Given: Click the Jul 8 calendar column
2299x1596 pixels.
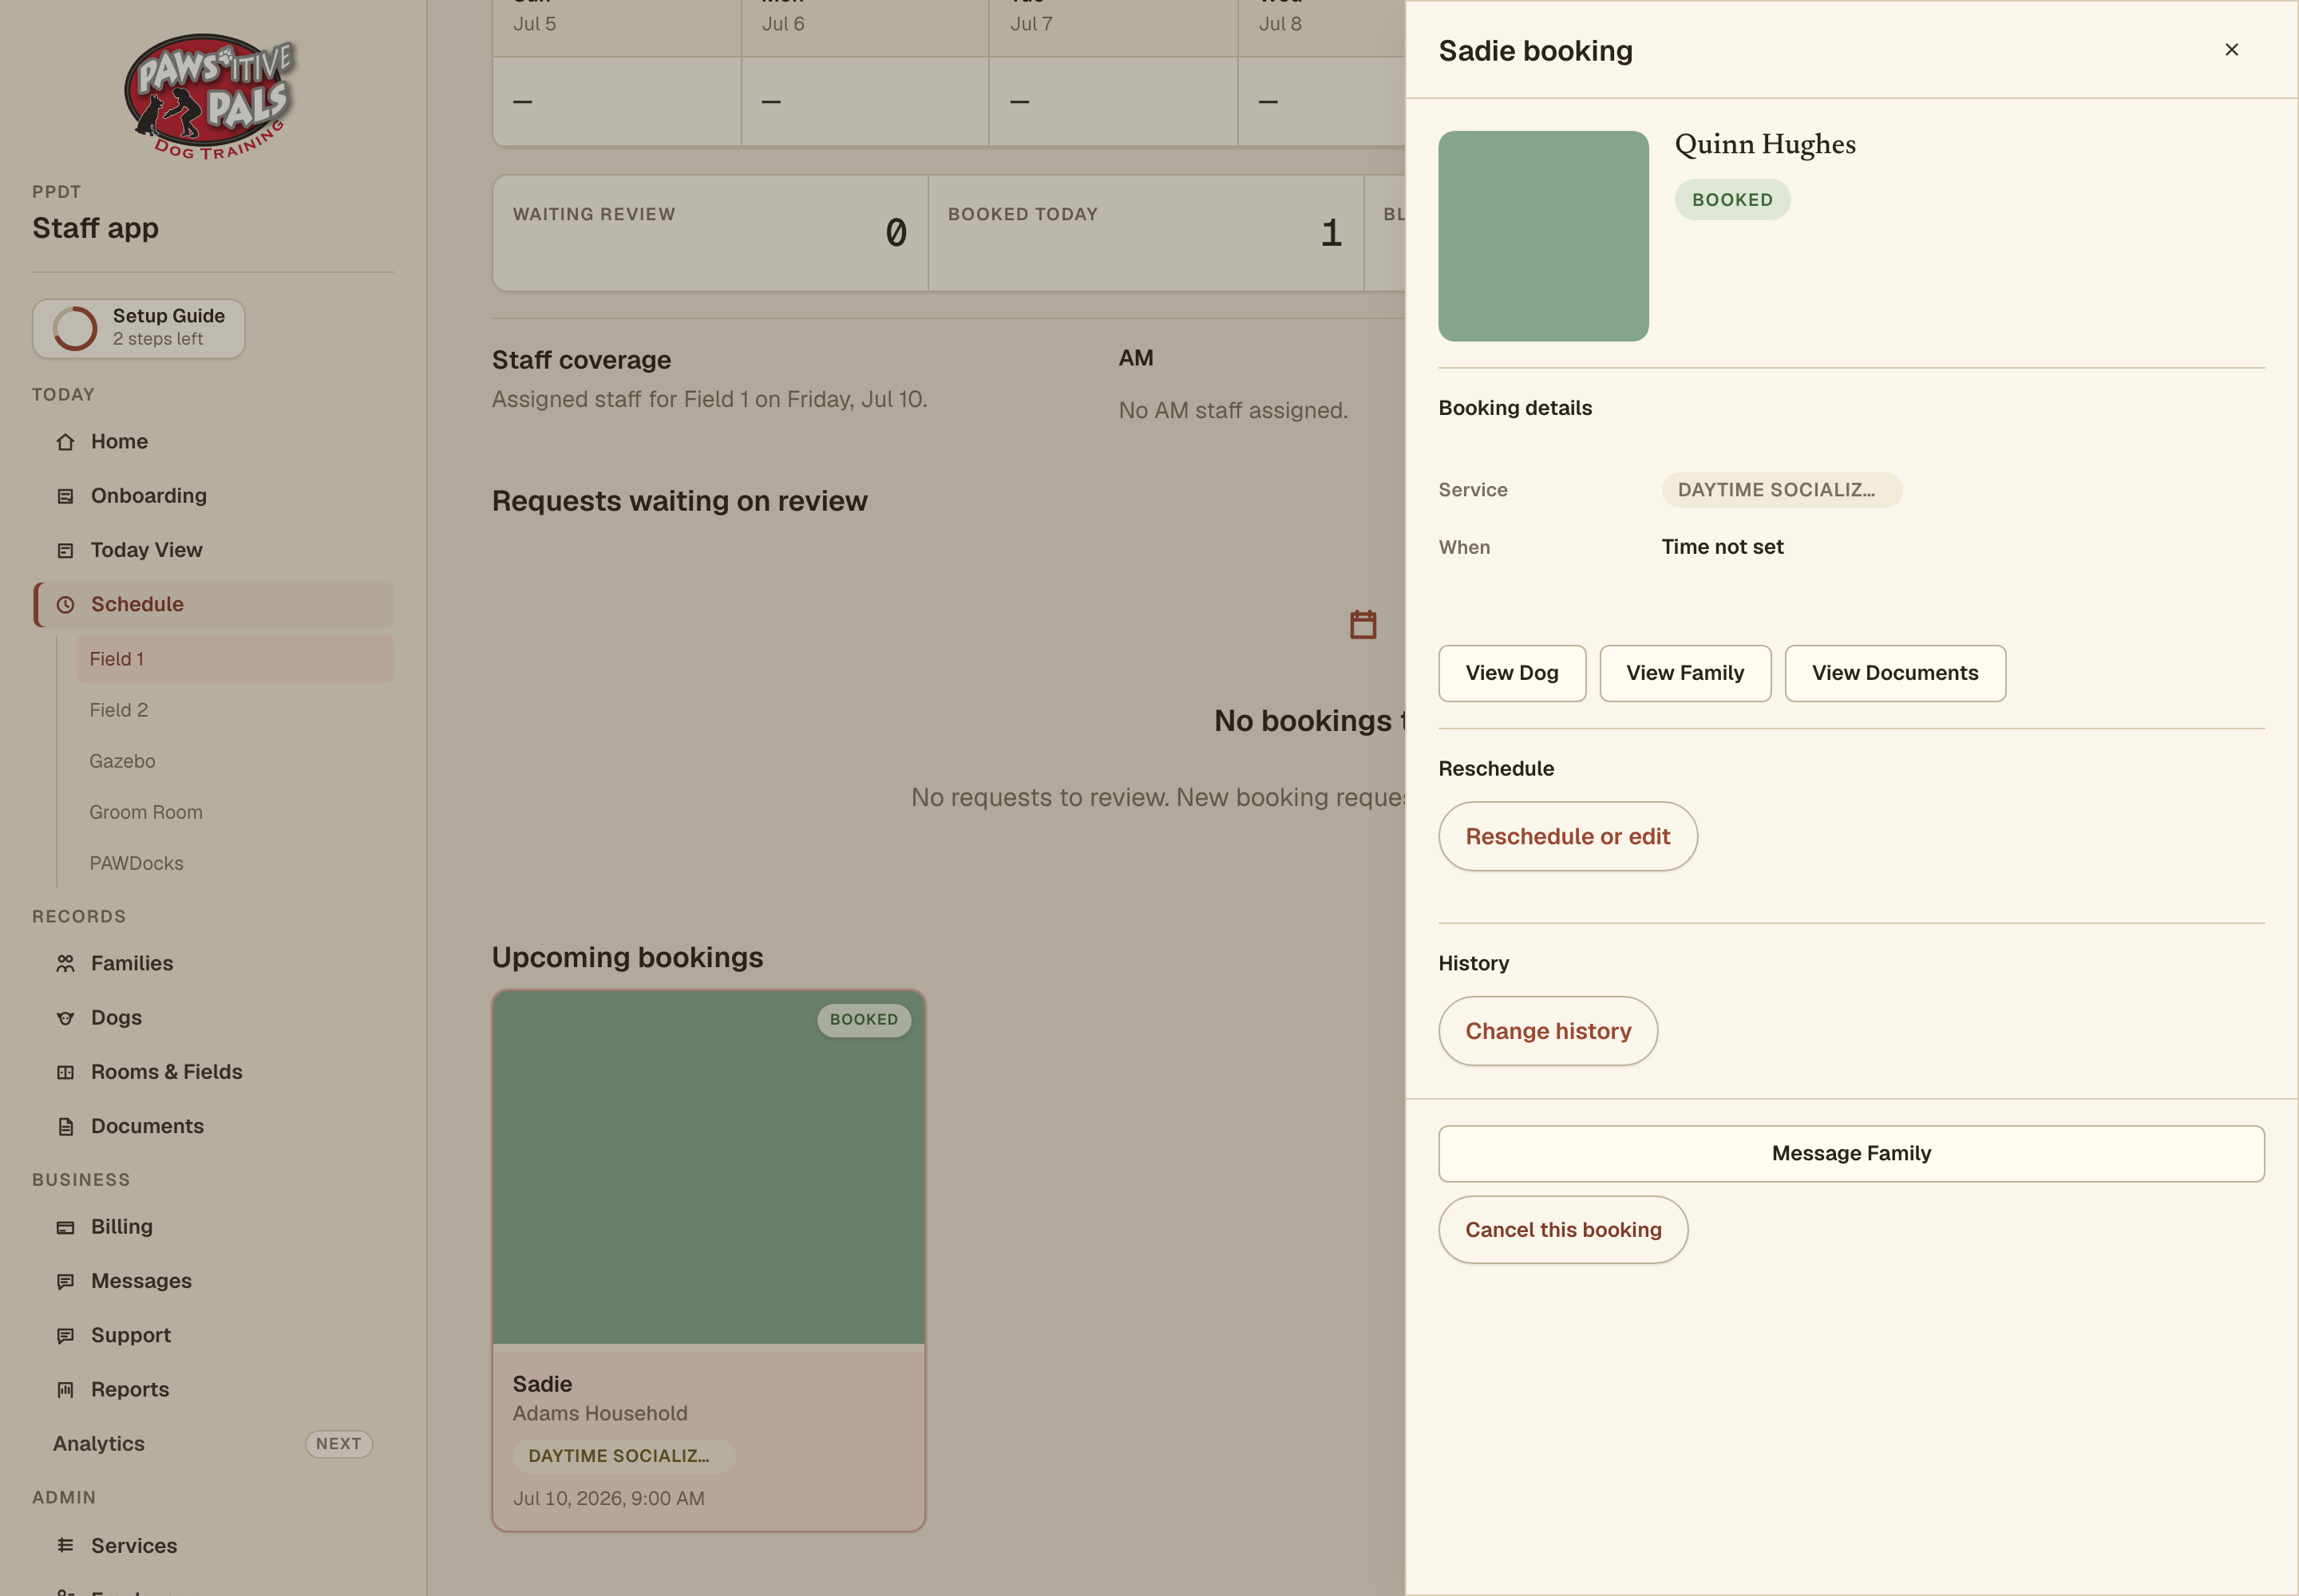Looking at the screenshot, I should coord(1322,73).
